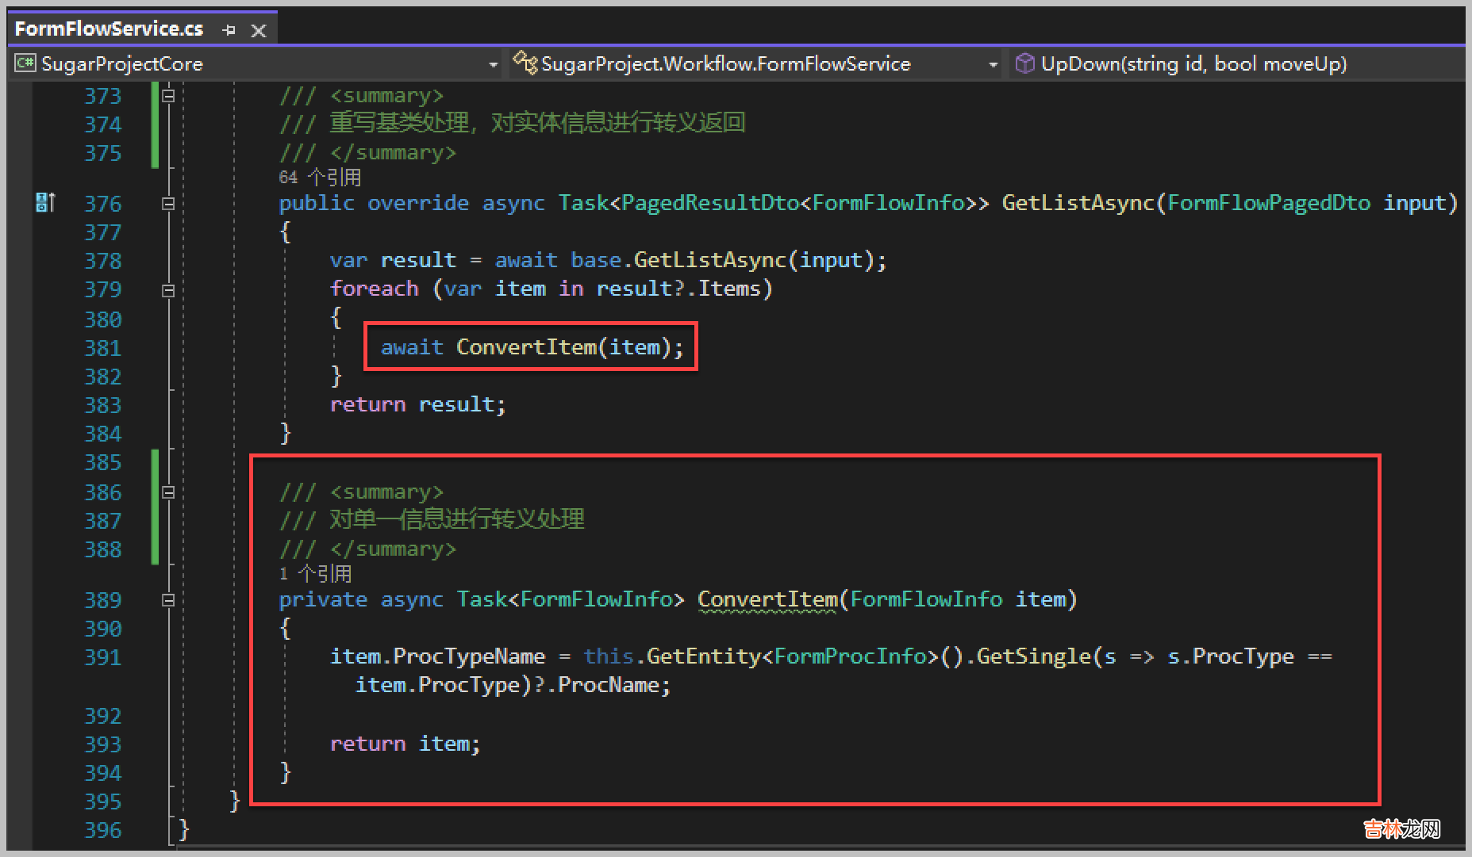1472x857 pixels.
Task: Collapse the foreach block at line 379
Action: pos(168,290)
